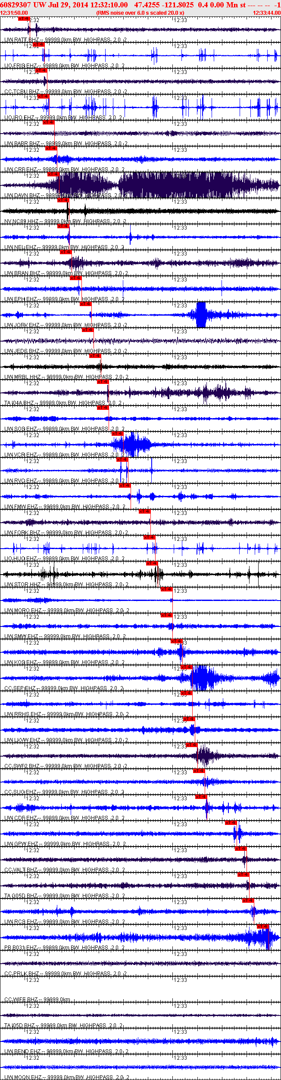The height and width of the screenshot is (1080, 281).
Task: Click the start time 12:31:50.00 label
Action: tap(14, 13)
